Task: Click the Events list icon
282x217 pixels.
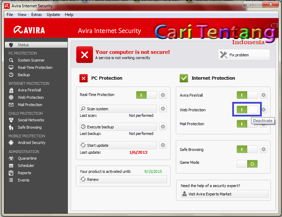Action: pos(11,180)
